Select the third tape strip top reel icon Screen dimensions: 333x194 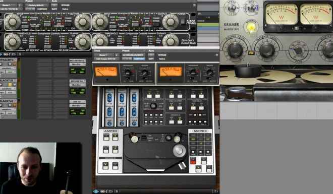[x=134, y=98]
